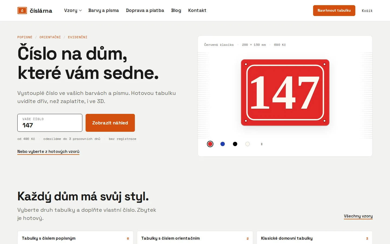Click the 690 Kč price text
The image size is (390, 244).
point(280,45)
